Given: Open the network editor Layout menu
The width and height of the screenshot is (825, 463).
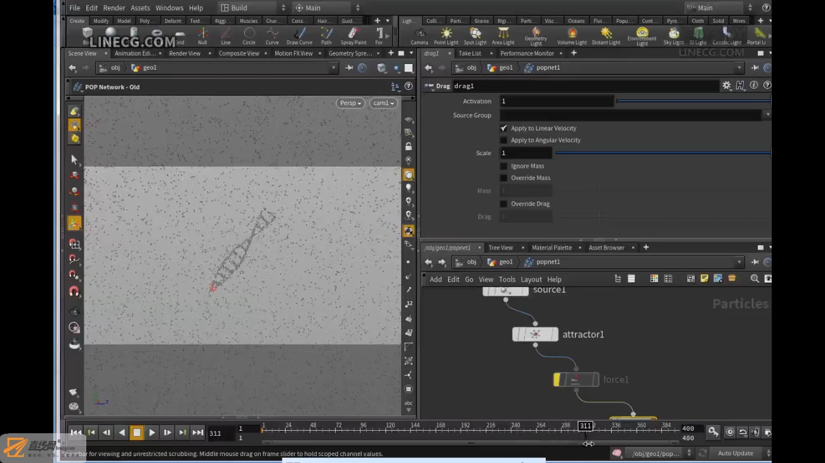Looking at the screenshot, I should (531, 279).
